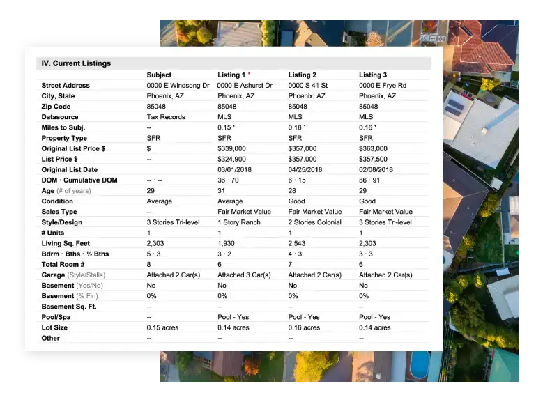Screen dimensions: 536x402
Task: Select the '4 · 3' bedroom bath value
Action: click(x=295, y=254)
